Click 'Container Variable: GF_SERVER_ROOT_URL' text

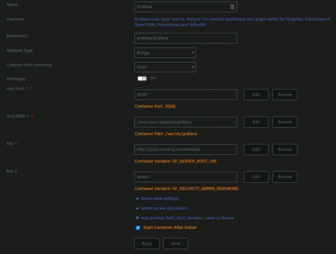tap(176, 161)
